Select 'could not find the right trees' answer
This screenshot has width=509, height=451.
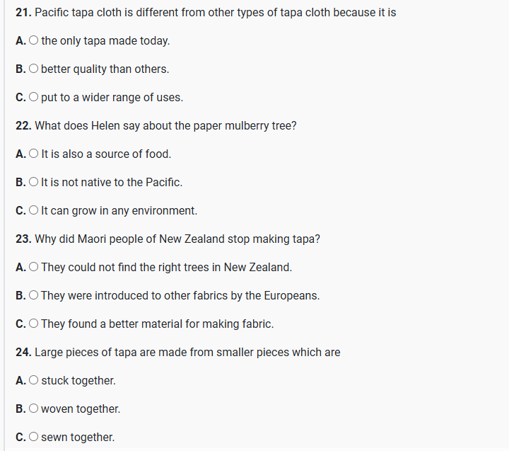35,268
